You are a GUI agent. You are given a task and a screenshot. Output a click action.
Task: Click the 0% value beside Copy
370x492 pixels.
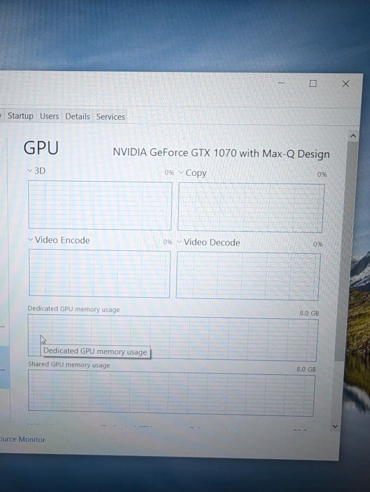click(322, 175)
